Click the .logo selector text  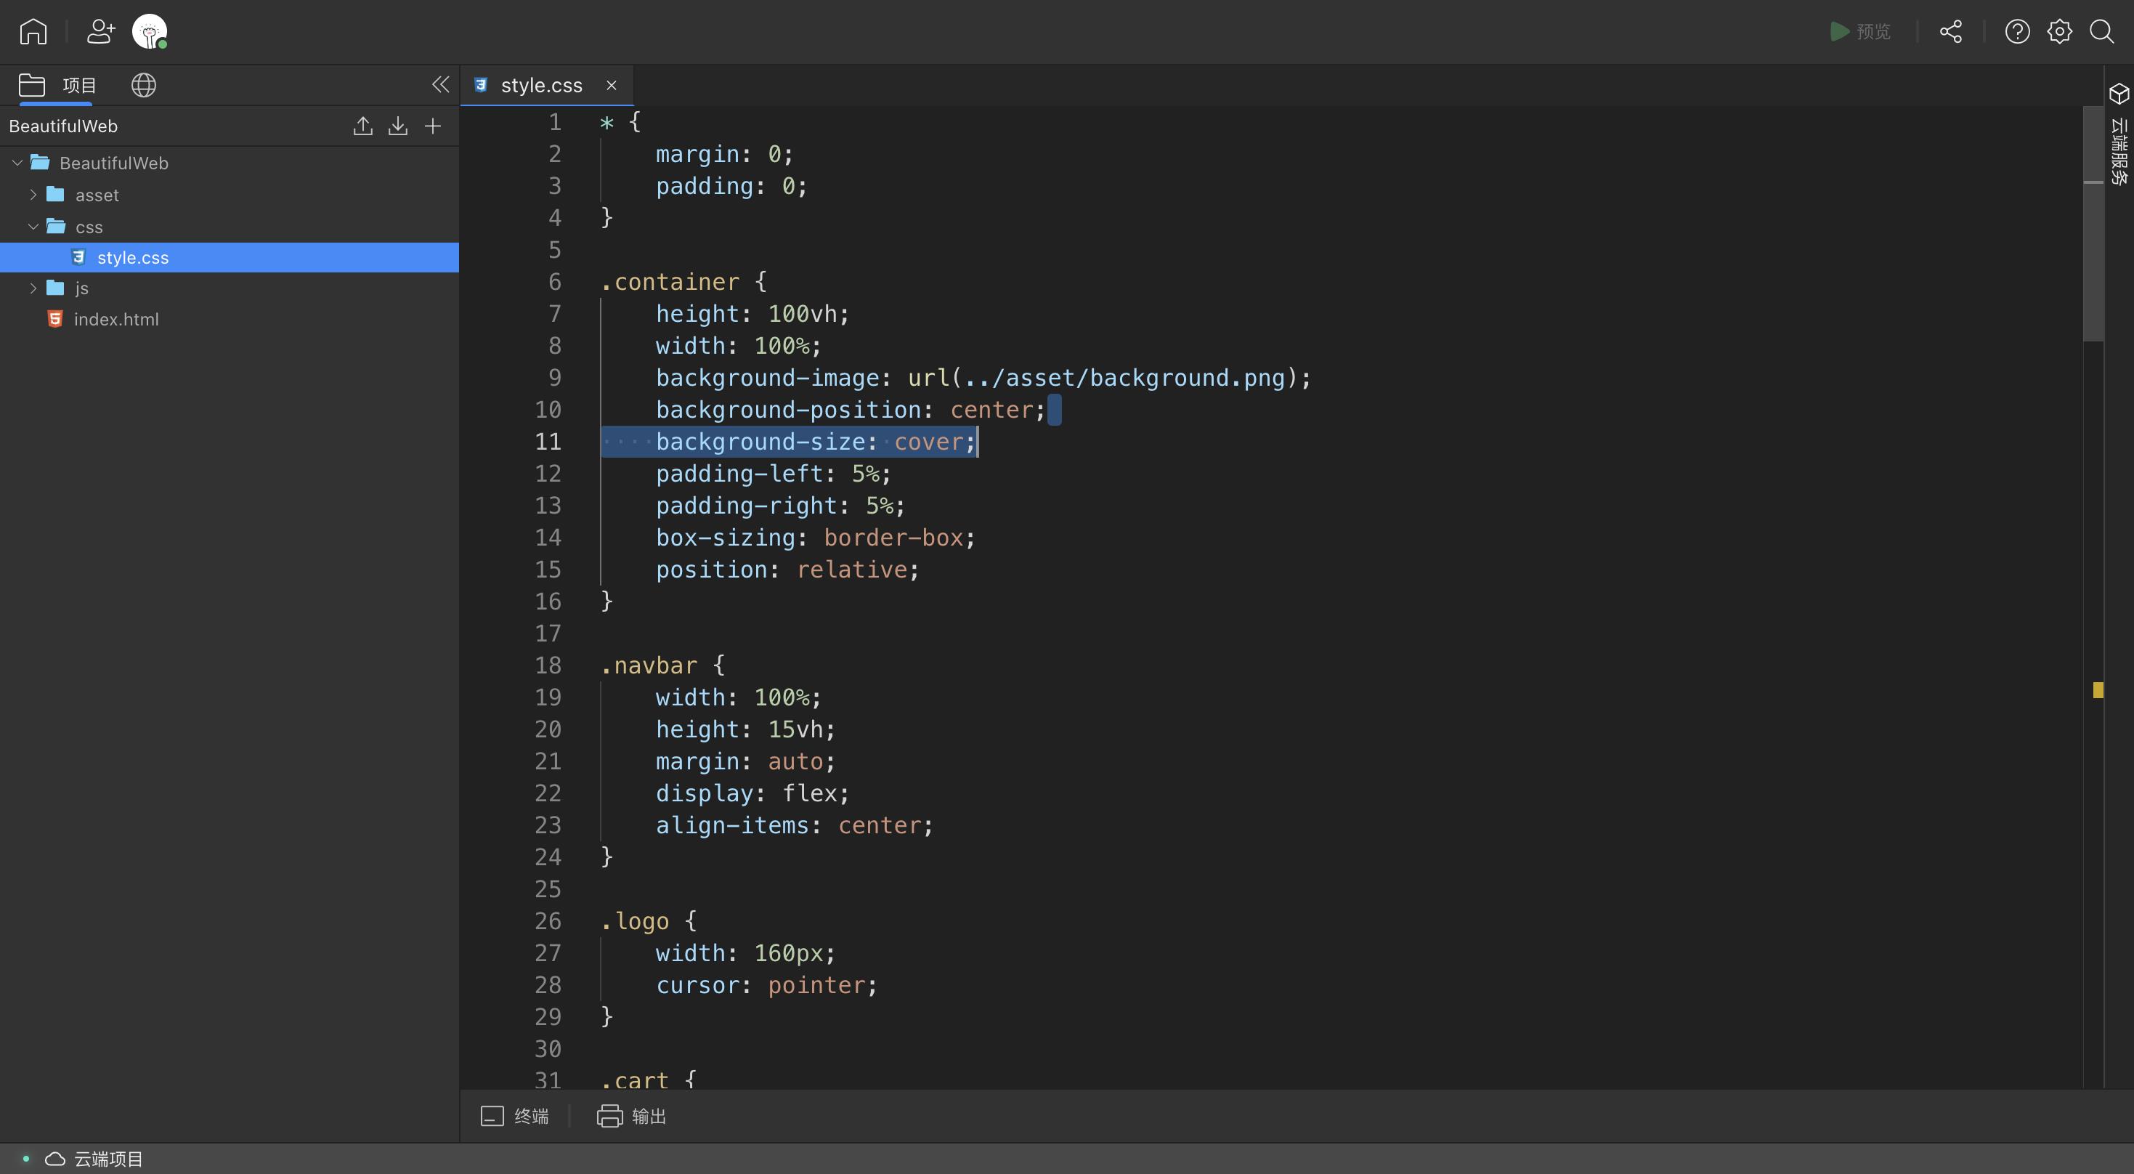coord(635,921)
